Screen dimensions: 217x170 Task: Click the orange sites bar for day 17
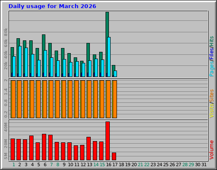click(x=115, y=99)
